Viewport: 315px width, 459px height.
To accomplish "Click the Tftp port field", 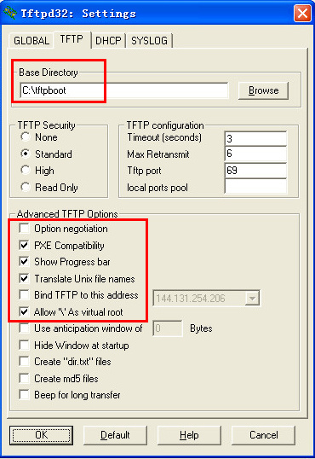I will tap(256, 171).
